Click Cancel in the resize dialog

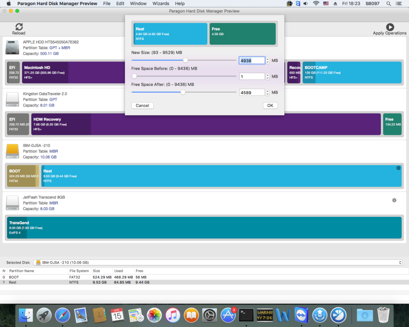(x=143, y=106)
